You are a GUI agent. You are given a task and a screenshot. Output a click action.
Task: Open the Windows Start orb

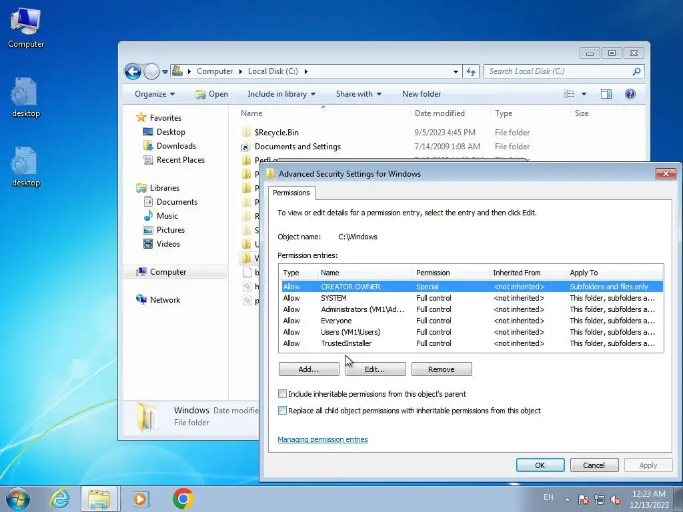tap(17, 499)
